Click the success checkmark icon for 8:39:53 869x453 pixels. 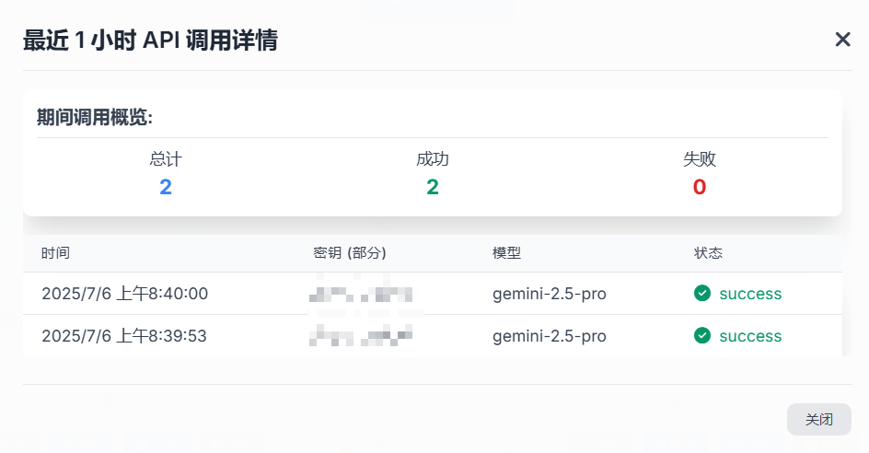pyautogui.click(x=702, y=335)
